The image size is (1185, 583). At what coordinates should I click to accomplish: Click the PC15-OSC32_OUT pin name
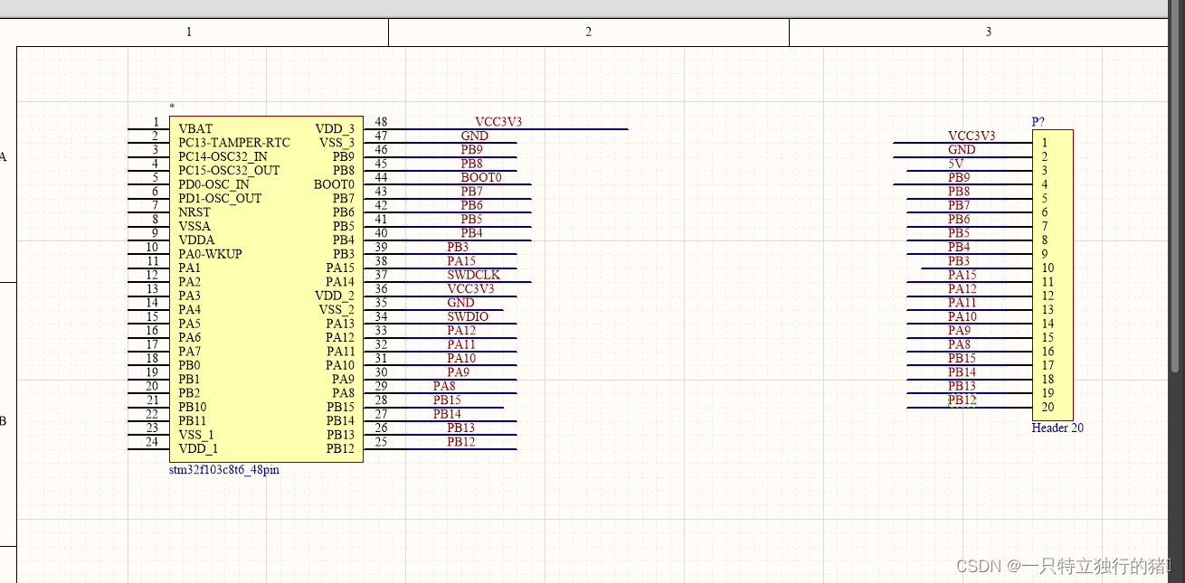pos(229,171)
